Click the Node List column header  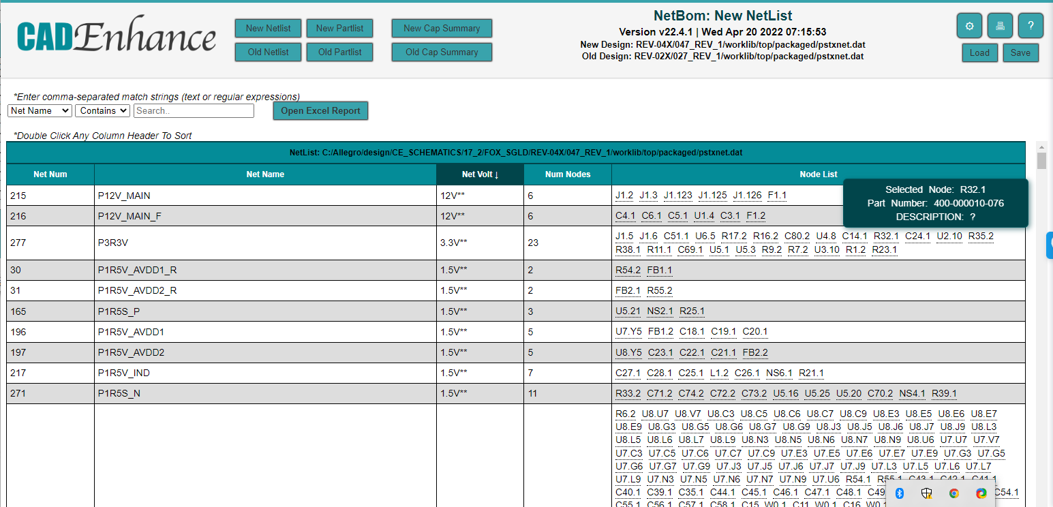pyautogui.click(x=819, y=174)
